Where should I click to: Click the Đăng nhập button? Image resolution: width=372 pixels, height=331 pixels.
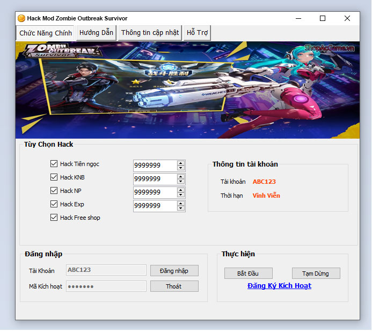pos(174,271)
